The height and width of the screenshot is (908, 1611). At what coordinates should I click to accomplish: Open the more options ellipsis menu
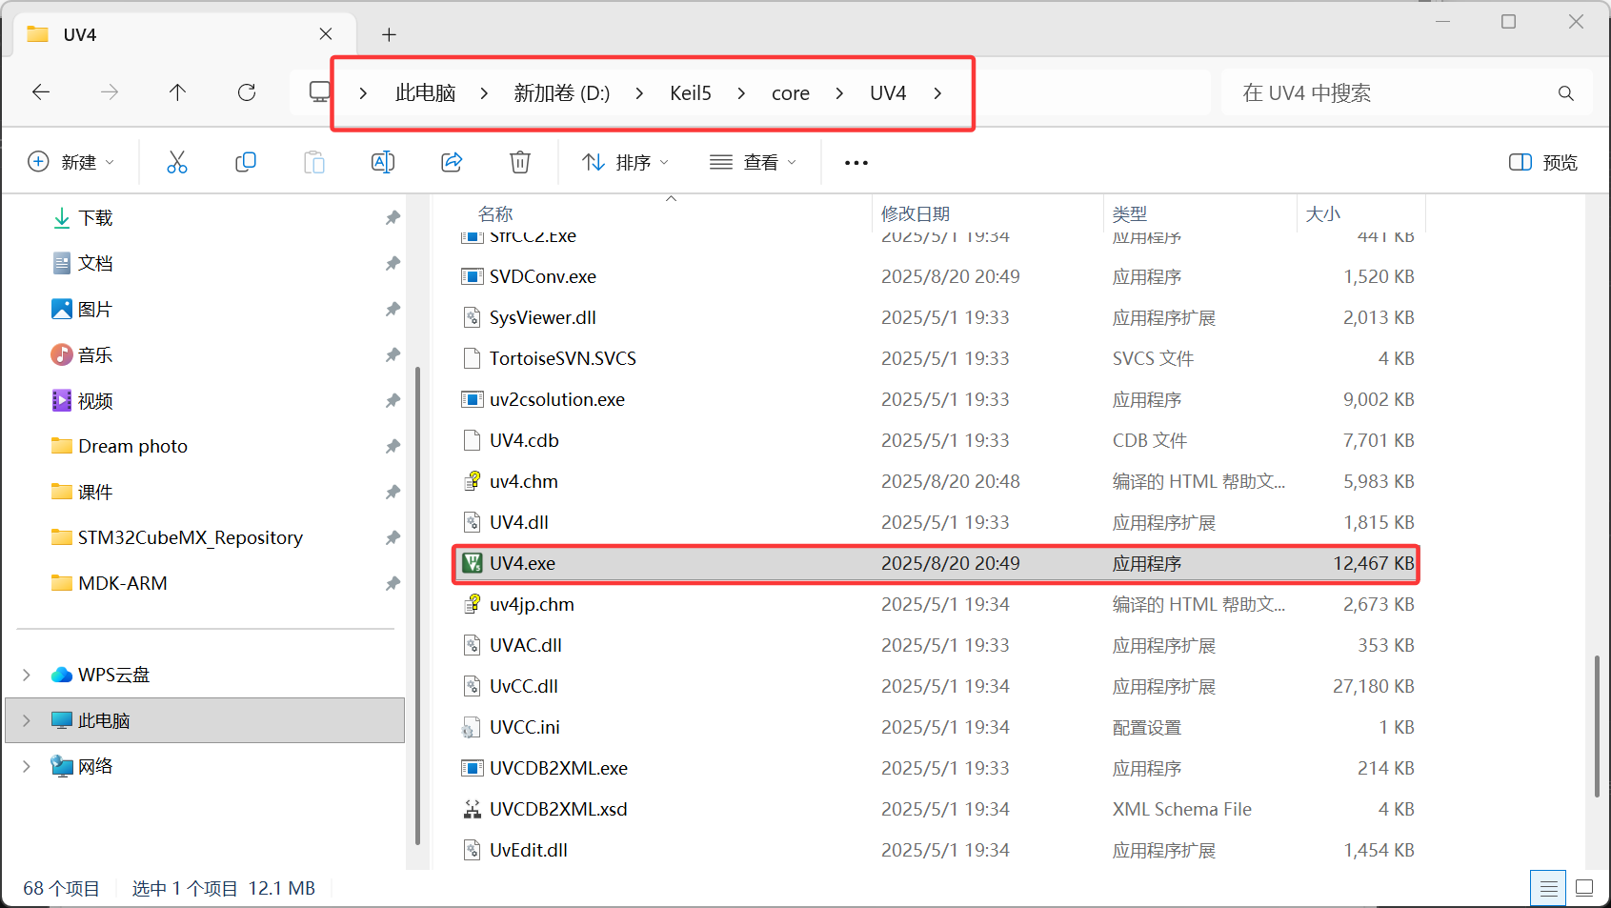click(x=856, y=163)
